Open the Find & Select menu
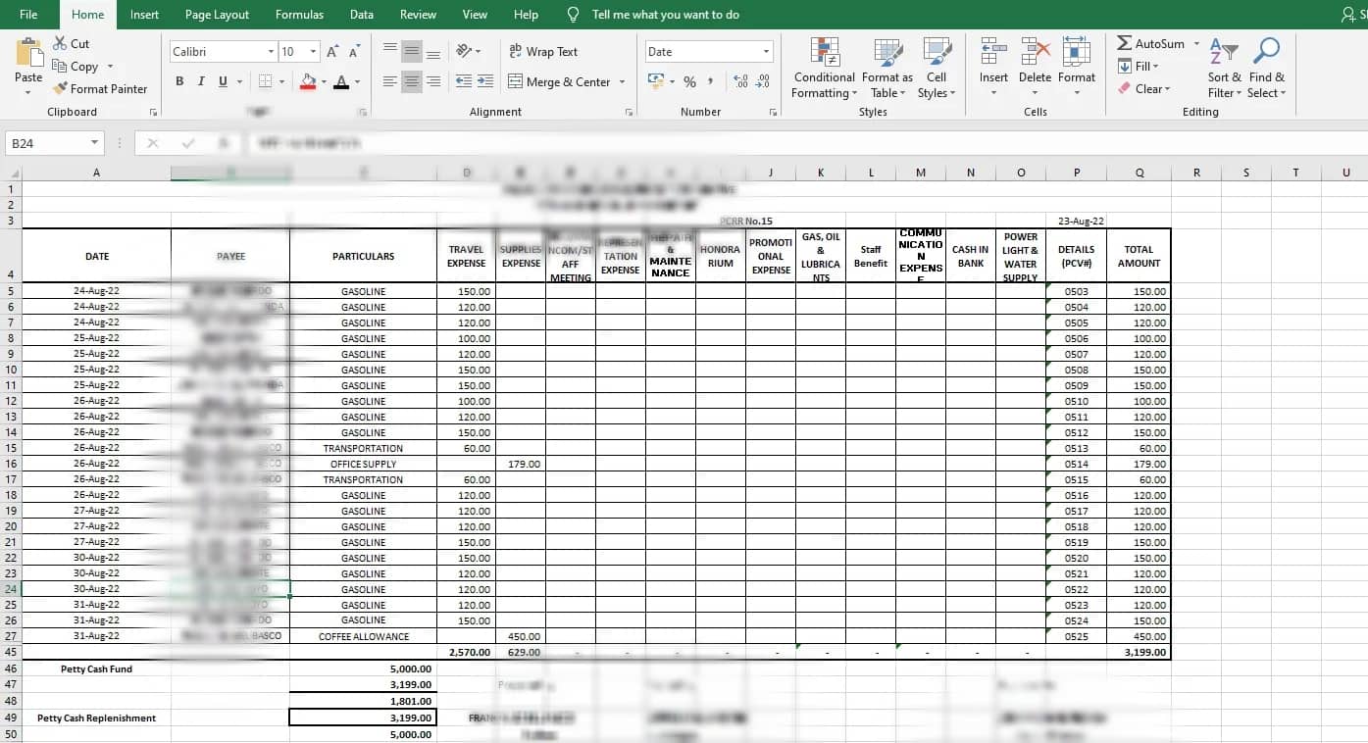This screenshot has width=1368, height=743. pos(1266,69)
